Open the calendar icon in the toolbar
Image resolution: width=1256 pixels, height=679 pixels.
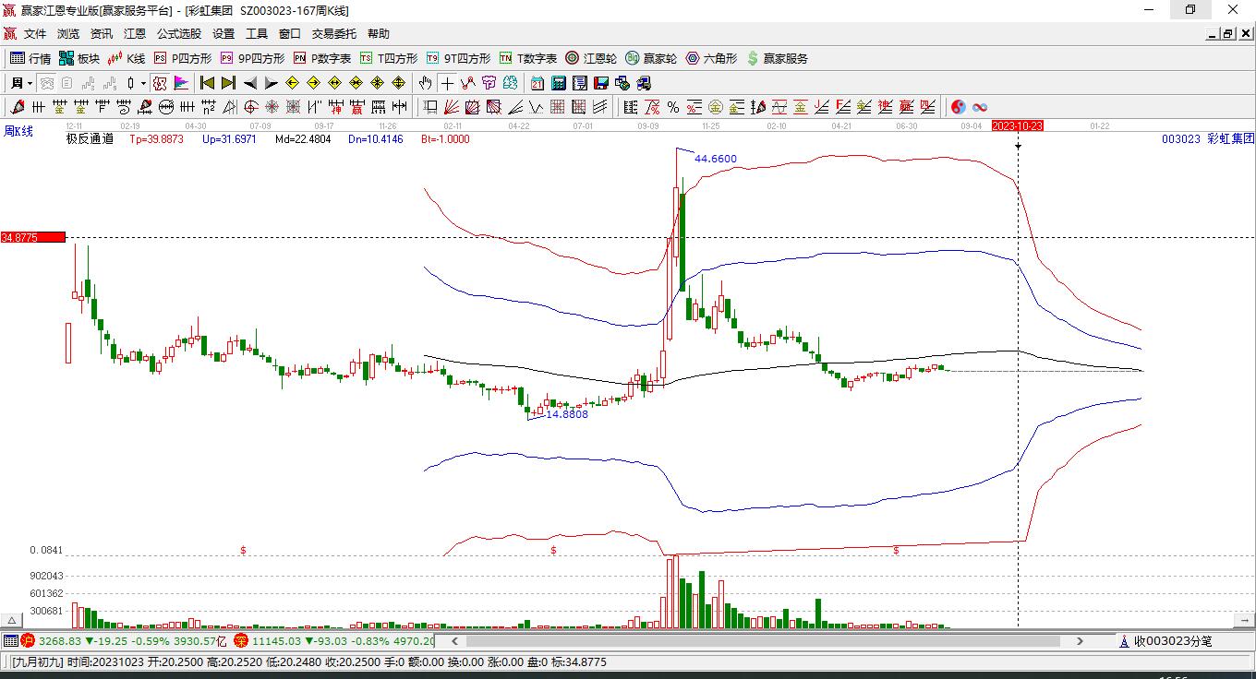click(x=537, y=83)
